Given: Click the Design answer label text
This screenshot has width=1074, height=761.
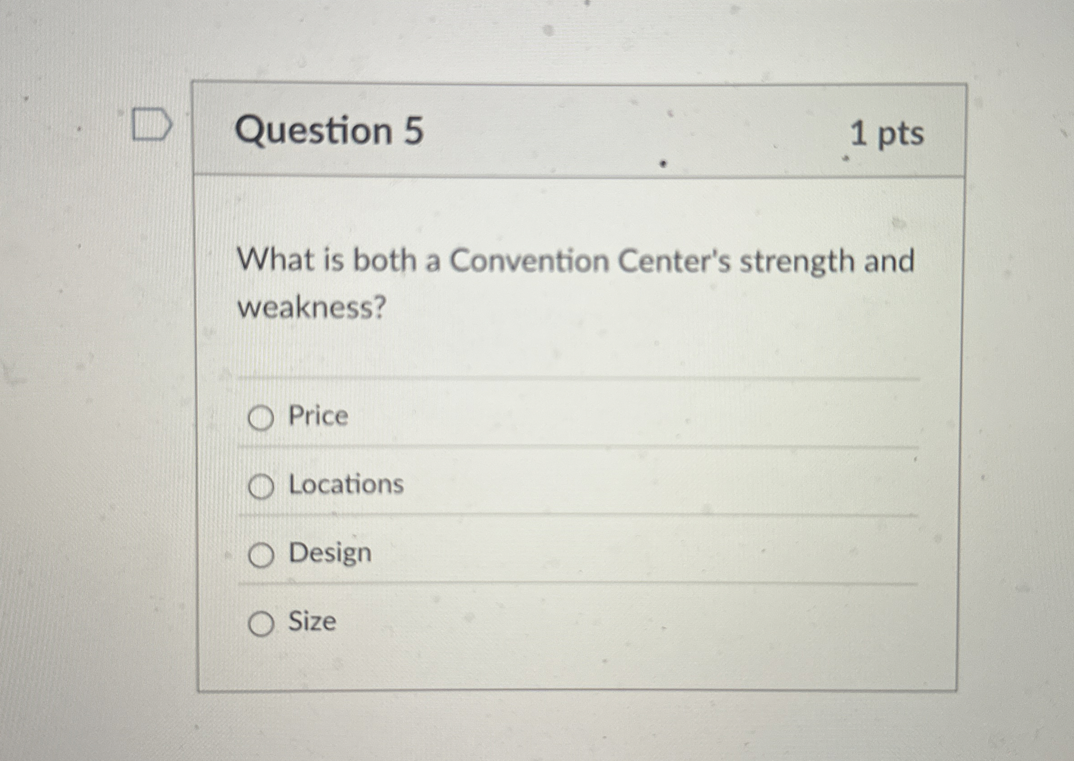Looking at the screenshot, I should (x=330, y=553).
